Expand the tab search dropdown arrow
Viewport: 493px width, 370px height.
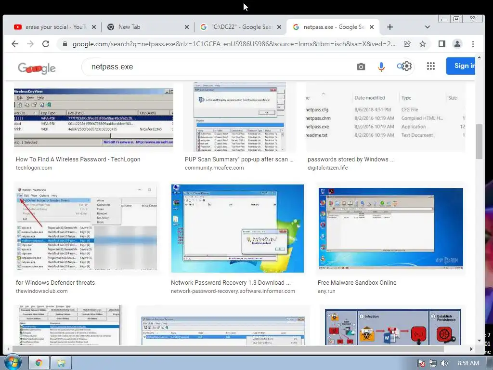click(428, 27)
